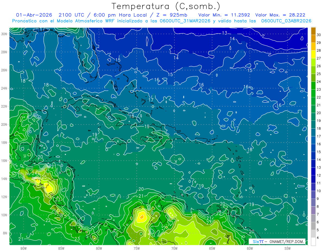Click the 55W longitude axis label
The image size is (326, 252).
coord(287,248)
